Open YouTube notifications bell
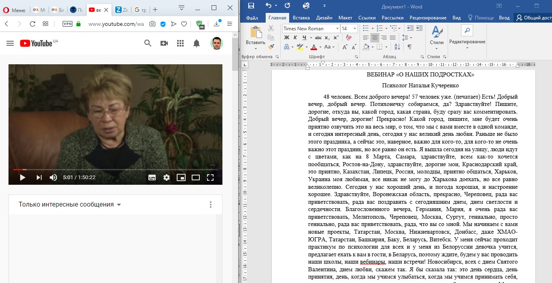Image resolution: width=552 pixels, height=283 pixels. (x=197, y=43)
